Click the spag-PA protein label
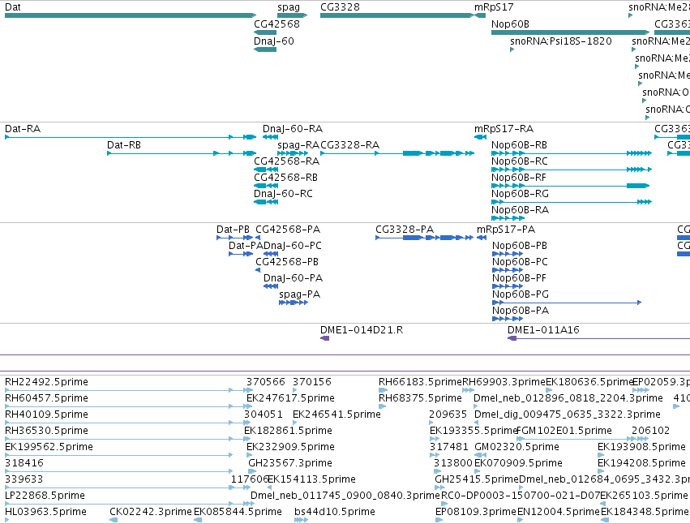 pos(300,294)
